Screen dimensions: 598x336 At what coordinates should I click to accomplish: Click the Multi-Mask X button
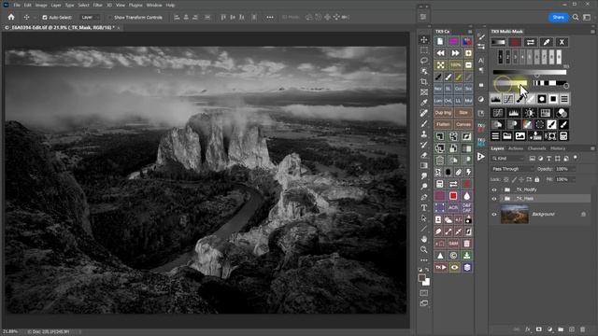point(562,42)
